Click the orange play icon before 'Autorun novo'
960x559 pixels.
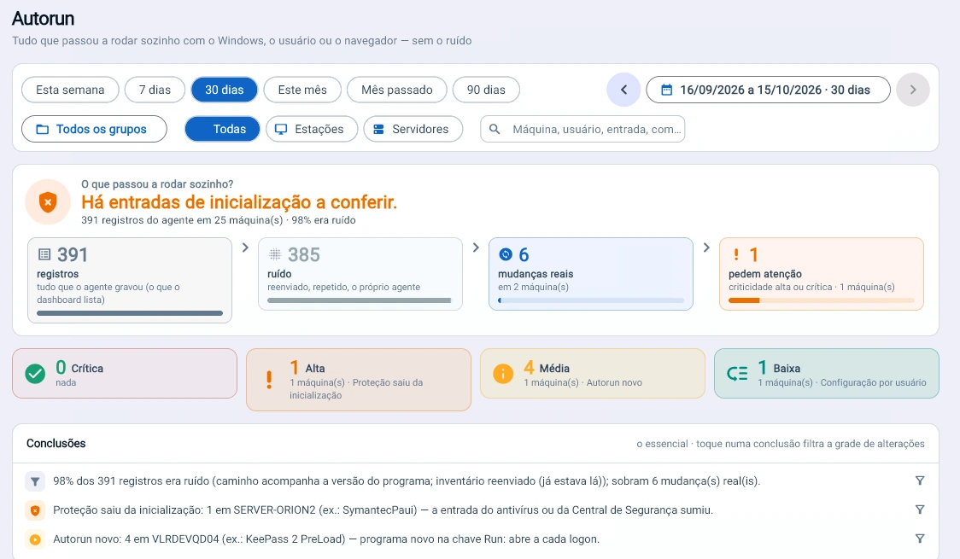(x=35, y=539)
